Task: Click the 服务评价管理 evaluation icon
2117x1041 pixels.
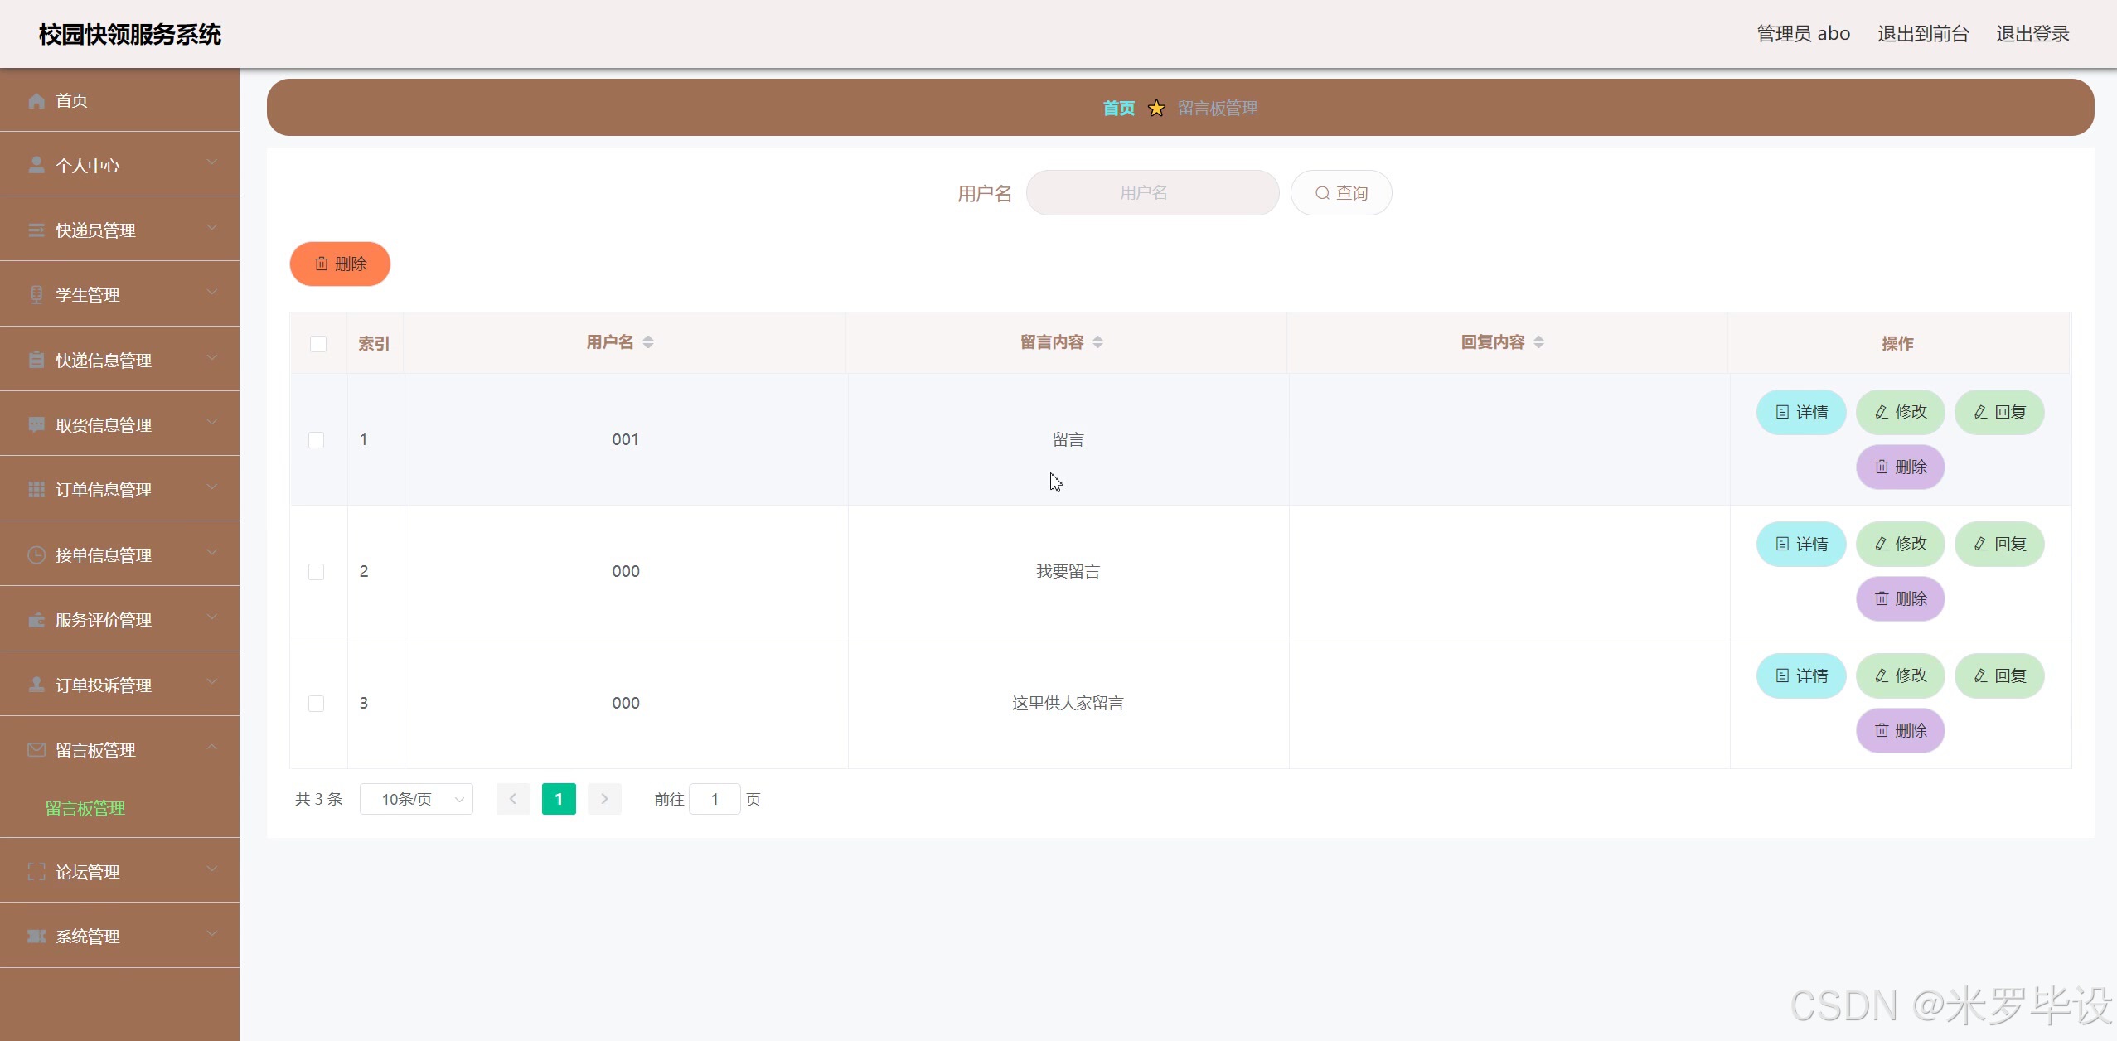Action: [x=36, y=619]
